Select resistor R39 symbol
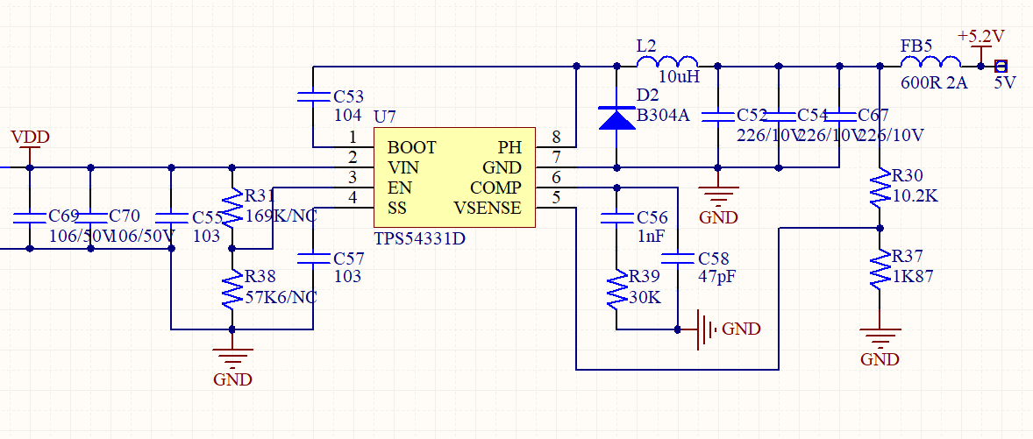This screenshot has width=1033, height=439. [616, 289]
